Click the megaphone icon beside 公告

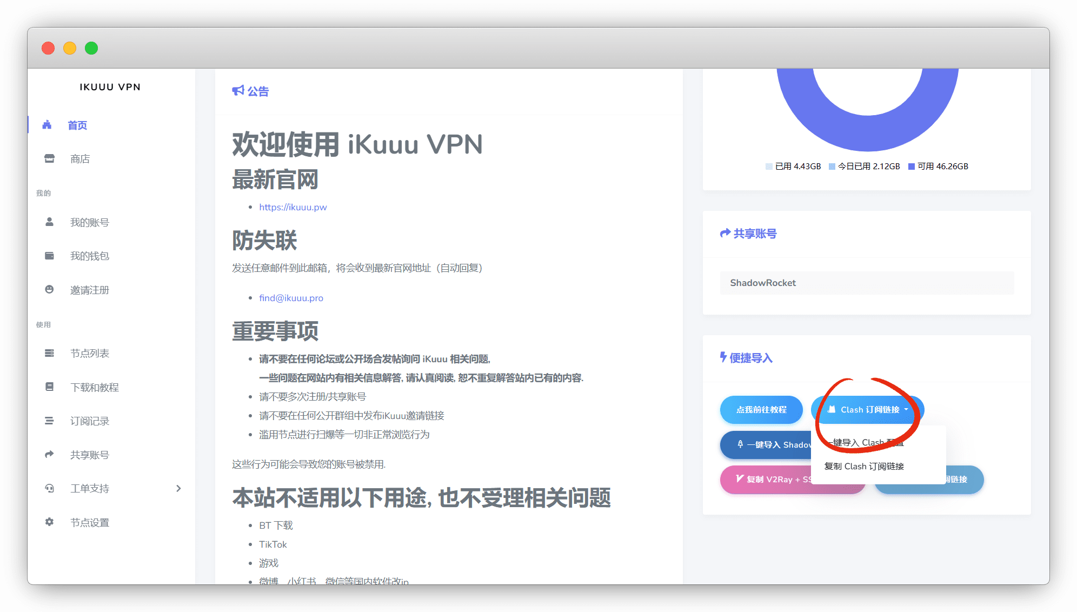(x=238, y=90)
